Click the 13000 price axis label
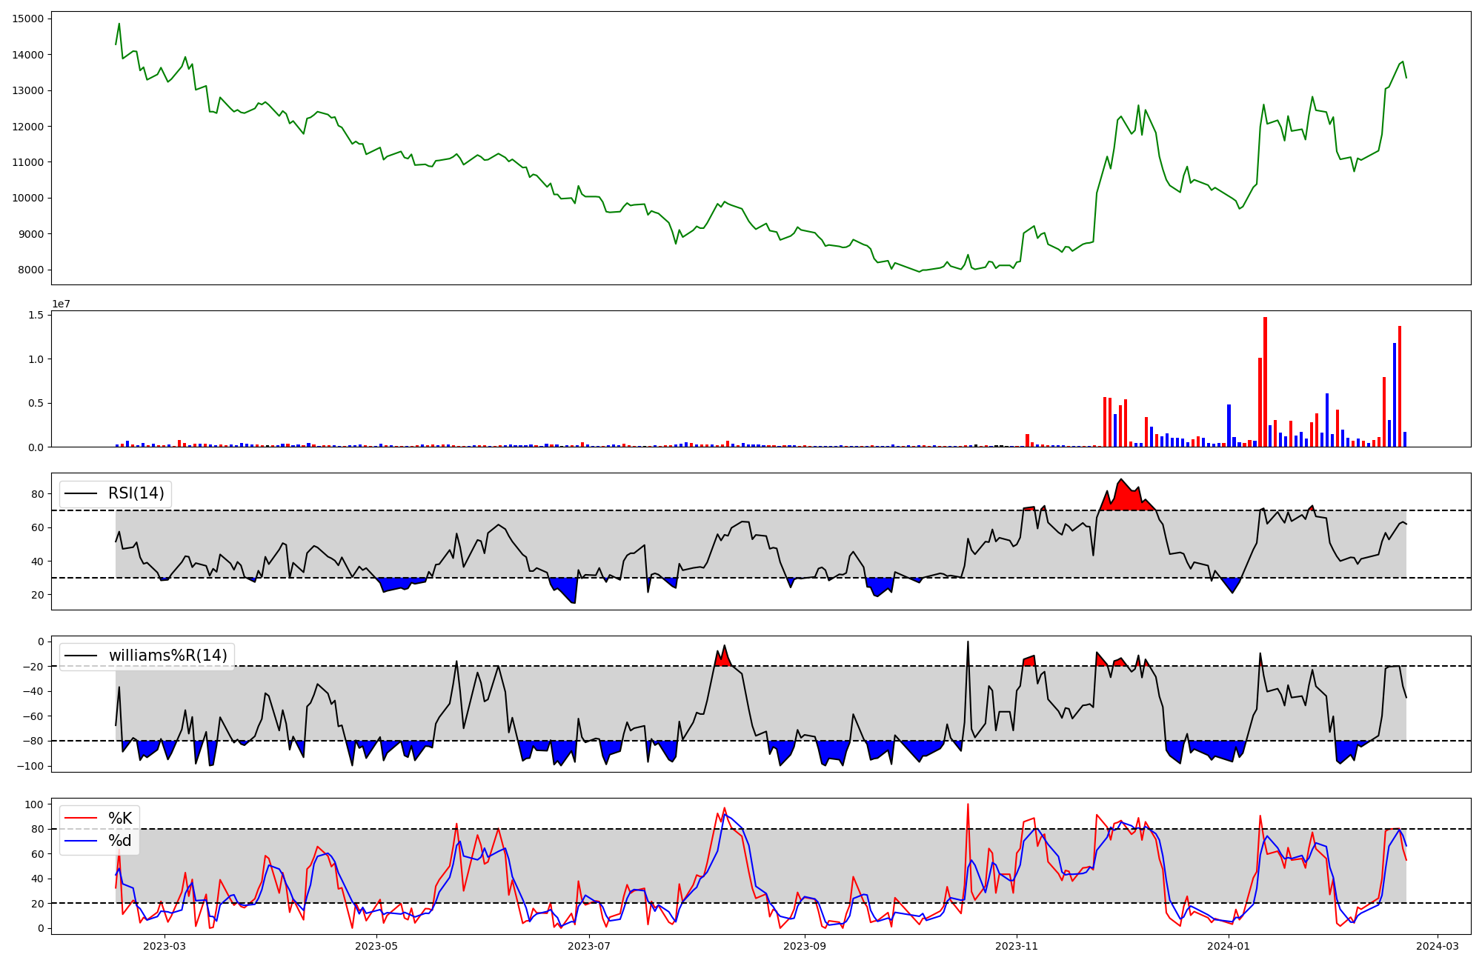The image size is (1482, 963). (28, 90)
